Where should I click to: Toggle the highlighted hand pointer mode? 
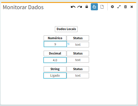click(x=94, y=7)
